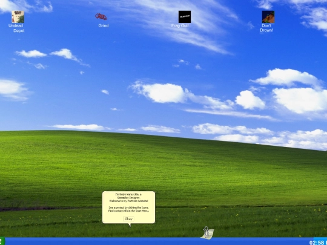Click "Find contact info in the Start Menu." line
327x245 pixels.
click(x=128, y=211)
